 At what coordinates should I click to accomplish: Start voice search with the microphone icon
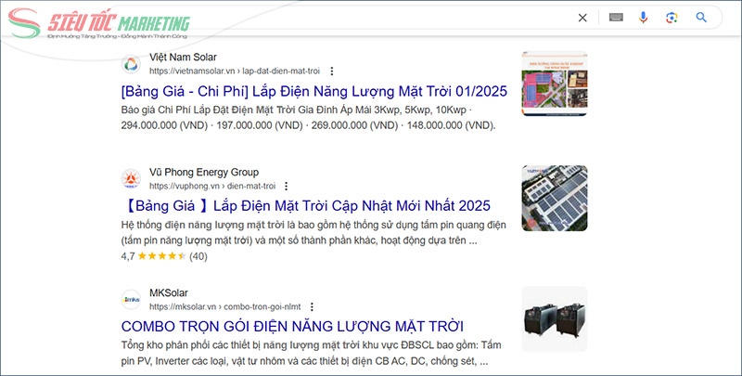pos(643,18)
